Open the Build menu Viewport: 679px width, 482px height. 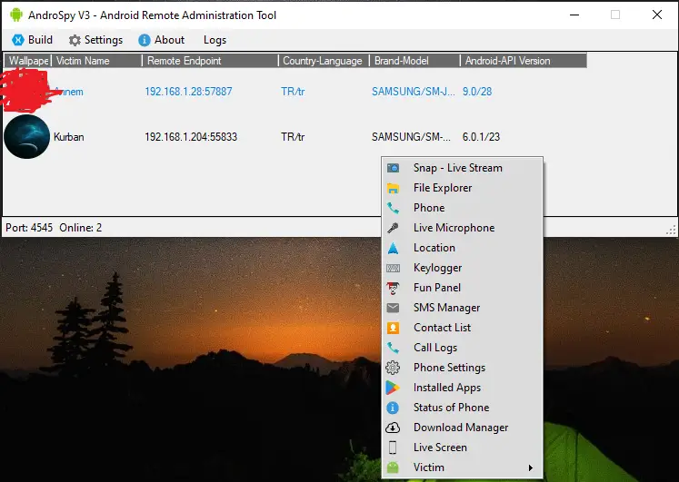pos(32,40)
